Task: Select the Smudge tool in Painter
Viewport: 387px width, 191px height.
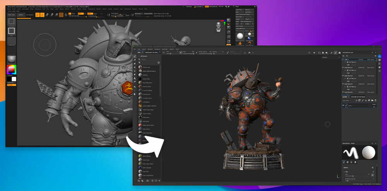Action: click(x=135, y=74)
